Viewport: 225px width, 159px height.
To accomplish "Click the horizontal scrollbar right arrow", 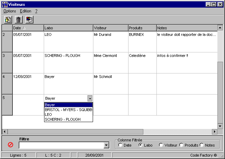I will pos(215,131).
